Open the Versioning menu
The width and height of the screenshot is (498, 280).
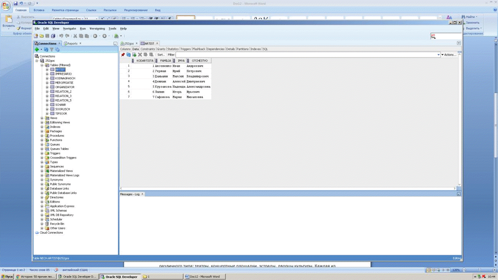tap(97, 29)
